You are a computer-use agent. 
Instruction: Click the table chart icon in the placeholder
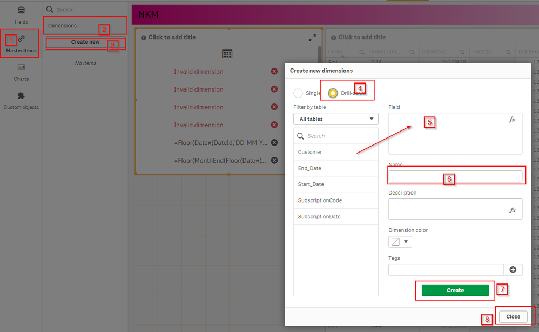click(x=227, y=53)
